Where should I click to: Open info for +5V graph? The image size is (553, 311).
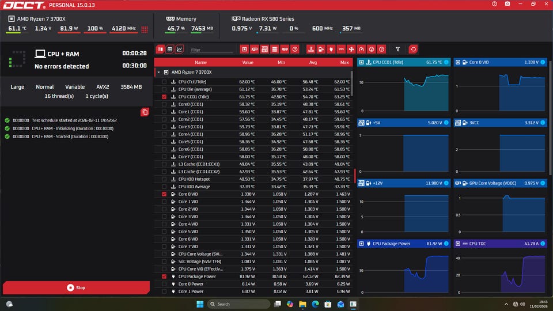coord(446,123)
